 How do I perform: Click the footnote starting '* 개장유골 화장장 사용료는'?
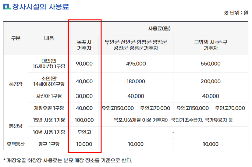pos(67,160)
